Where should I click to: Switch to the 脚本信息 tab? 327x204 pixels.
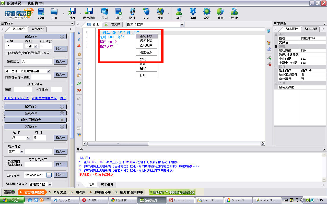coord(107,184)
